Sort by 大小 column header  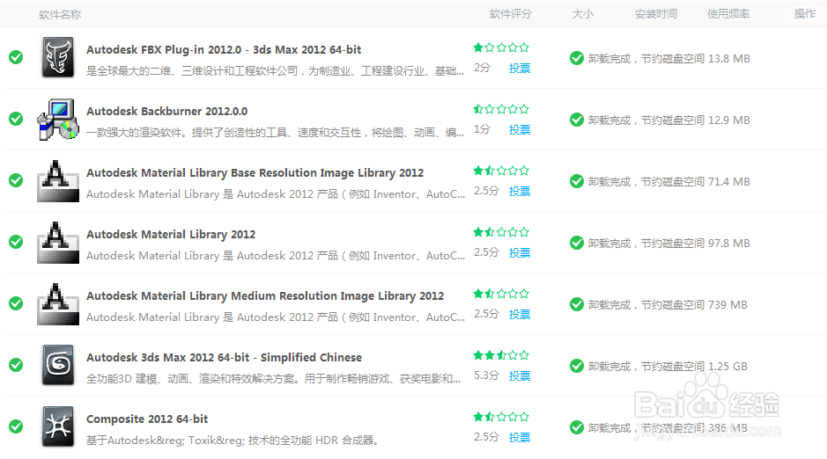583,14
